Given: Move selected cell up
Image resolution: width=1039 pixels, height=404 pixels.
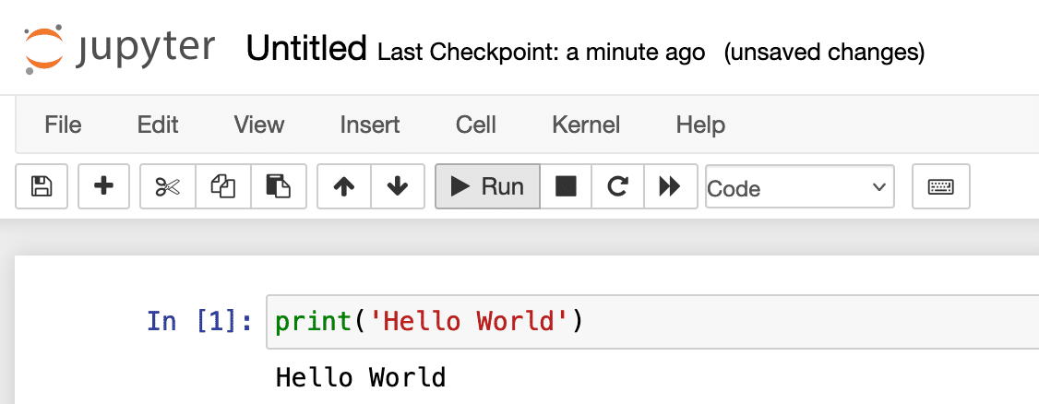Looking at the screenshot, I should [343, 186].
